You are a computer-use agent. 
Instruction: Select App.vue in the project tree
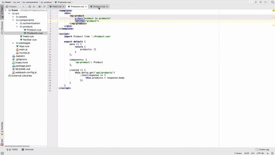22,46
